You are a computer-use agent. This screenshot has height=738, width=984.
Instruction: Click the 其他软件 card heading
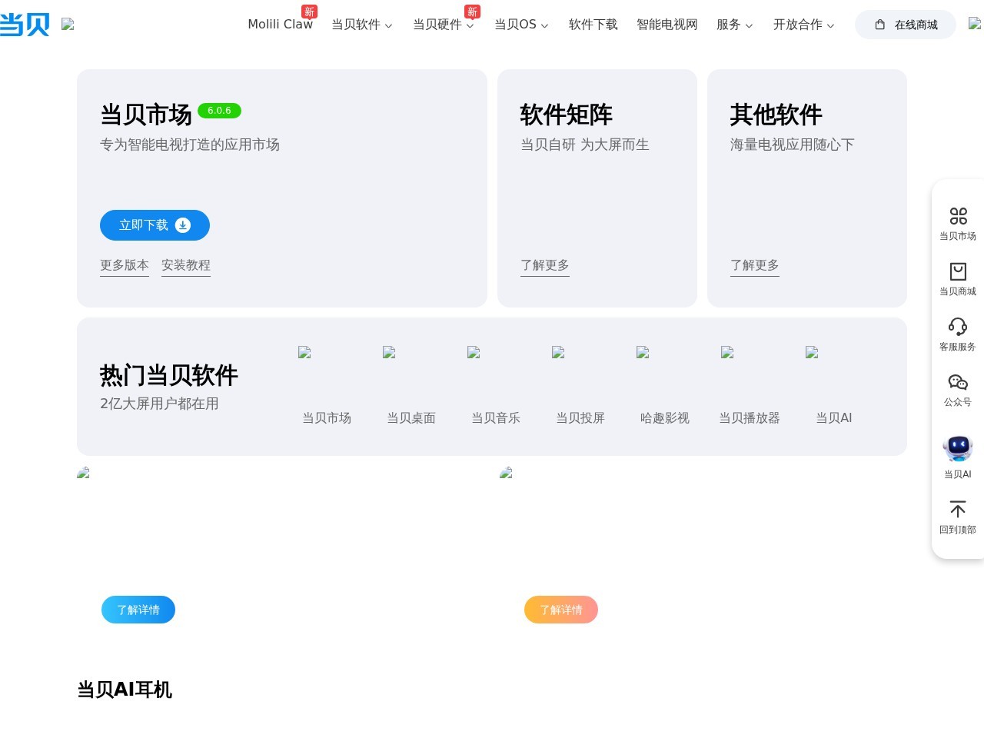[776, 115]
